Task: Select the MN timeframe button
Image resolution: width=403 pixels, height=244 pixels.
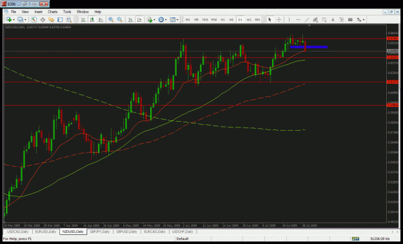Action: (x=257, y=20)
